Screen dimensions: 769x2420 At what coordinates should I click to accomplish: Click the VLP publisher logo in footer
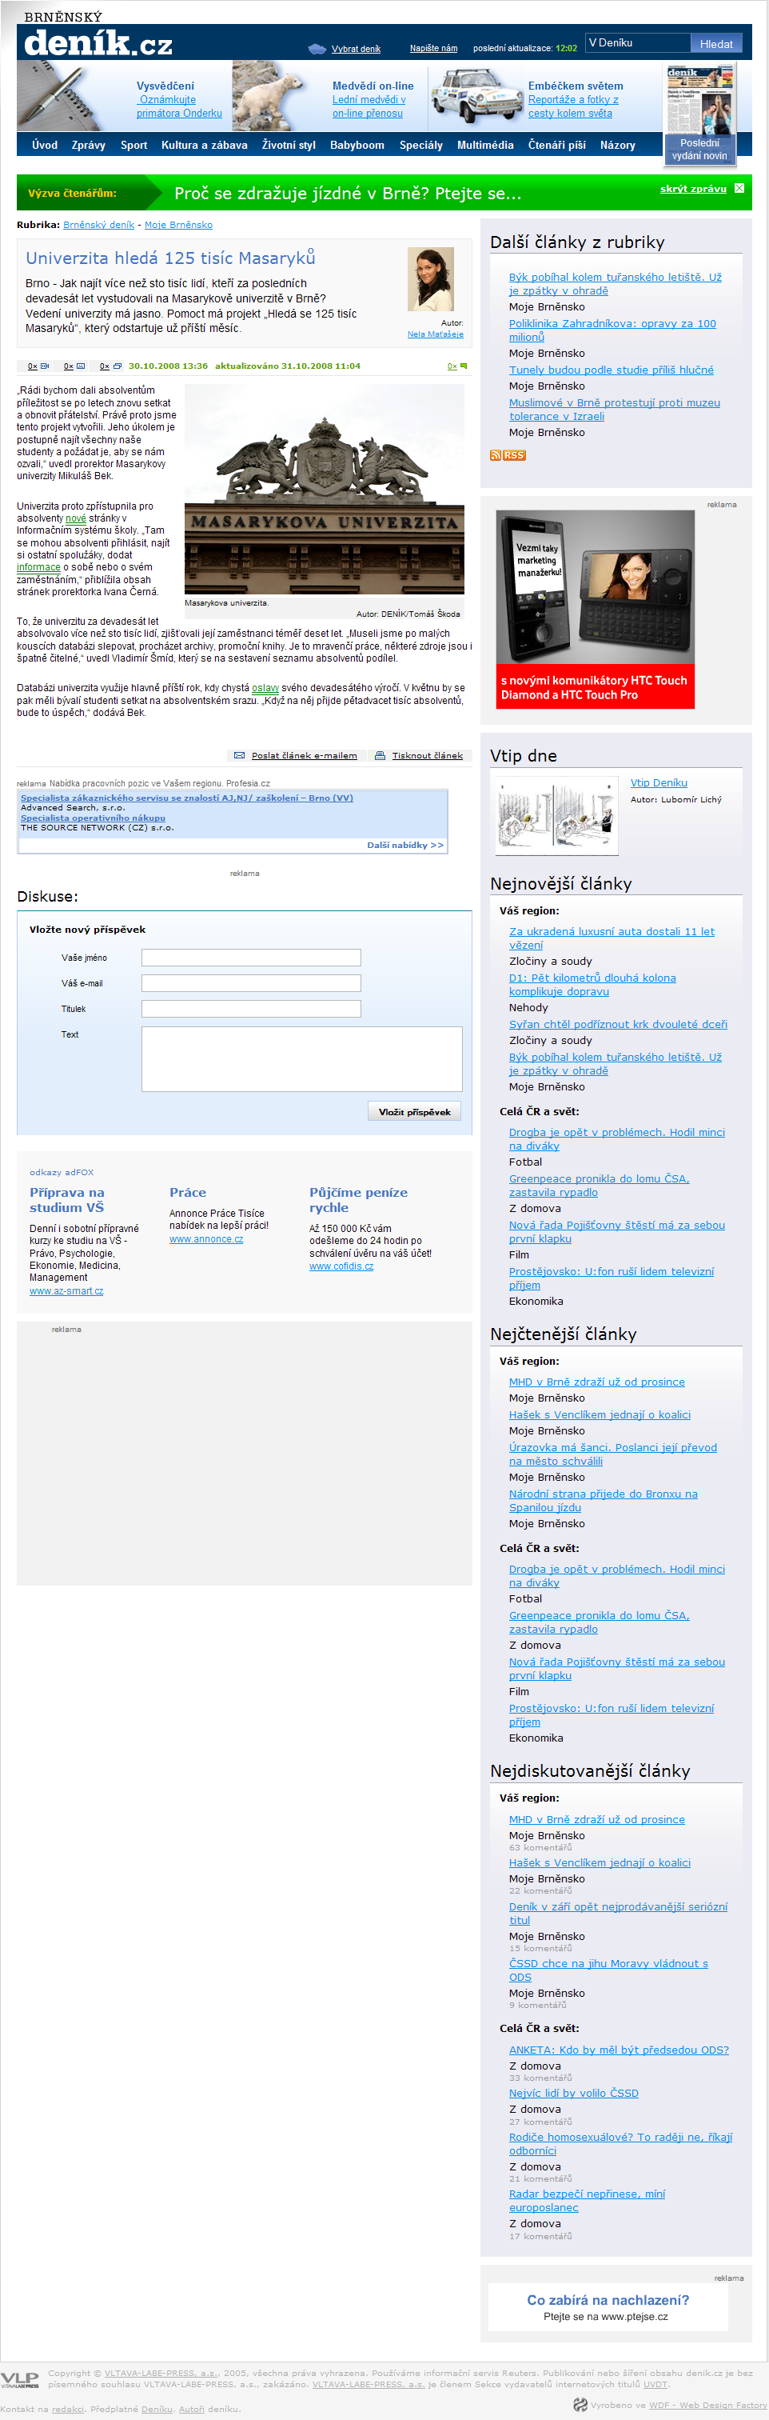point(20,2381)
